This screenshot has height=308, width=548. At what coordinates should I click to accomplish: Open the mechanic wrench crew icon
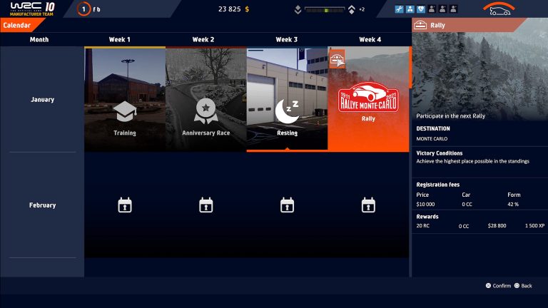pyautogui.click(x=399, y=9)
